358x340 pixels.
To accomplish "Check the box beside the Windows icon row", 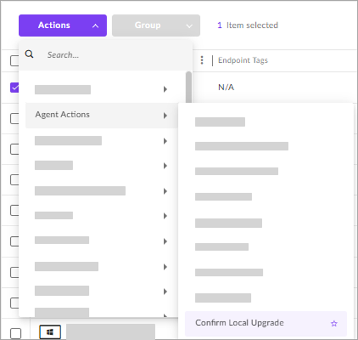I will (x=15, y=333).
